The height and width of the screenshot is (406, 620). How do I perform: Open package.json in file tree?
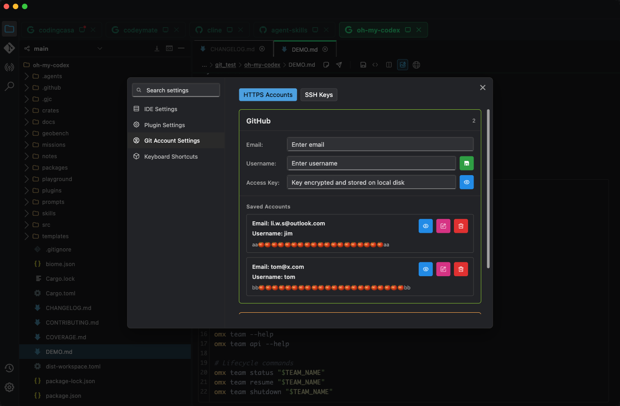tap(105, 396)
